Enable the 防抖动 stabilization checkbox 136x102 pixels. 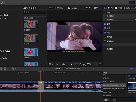click(x=105, y=37)
